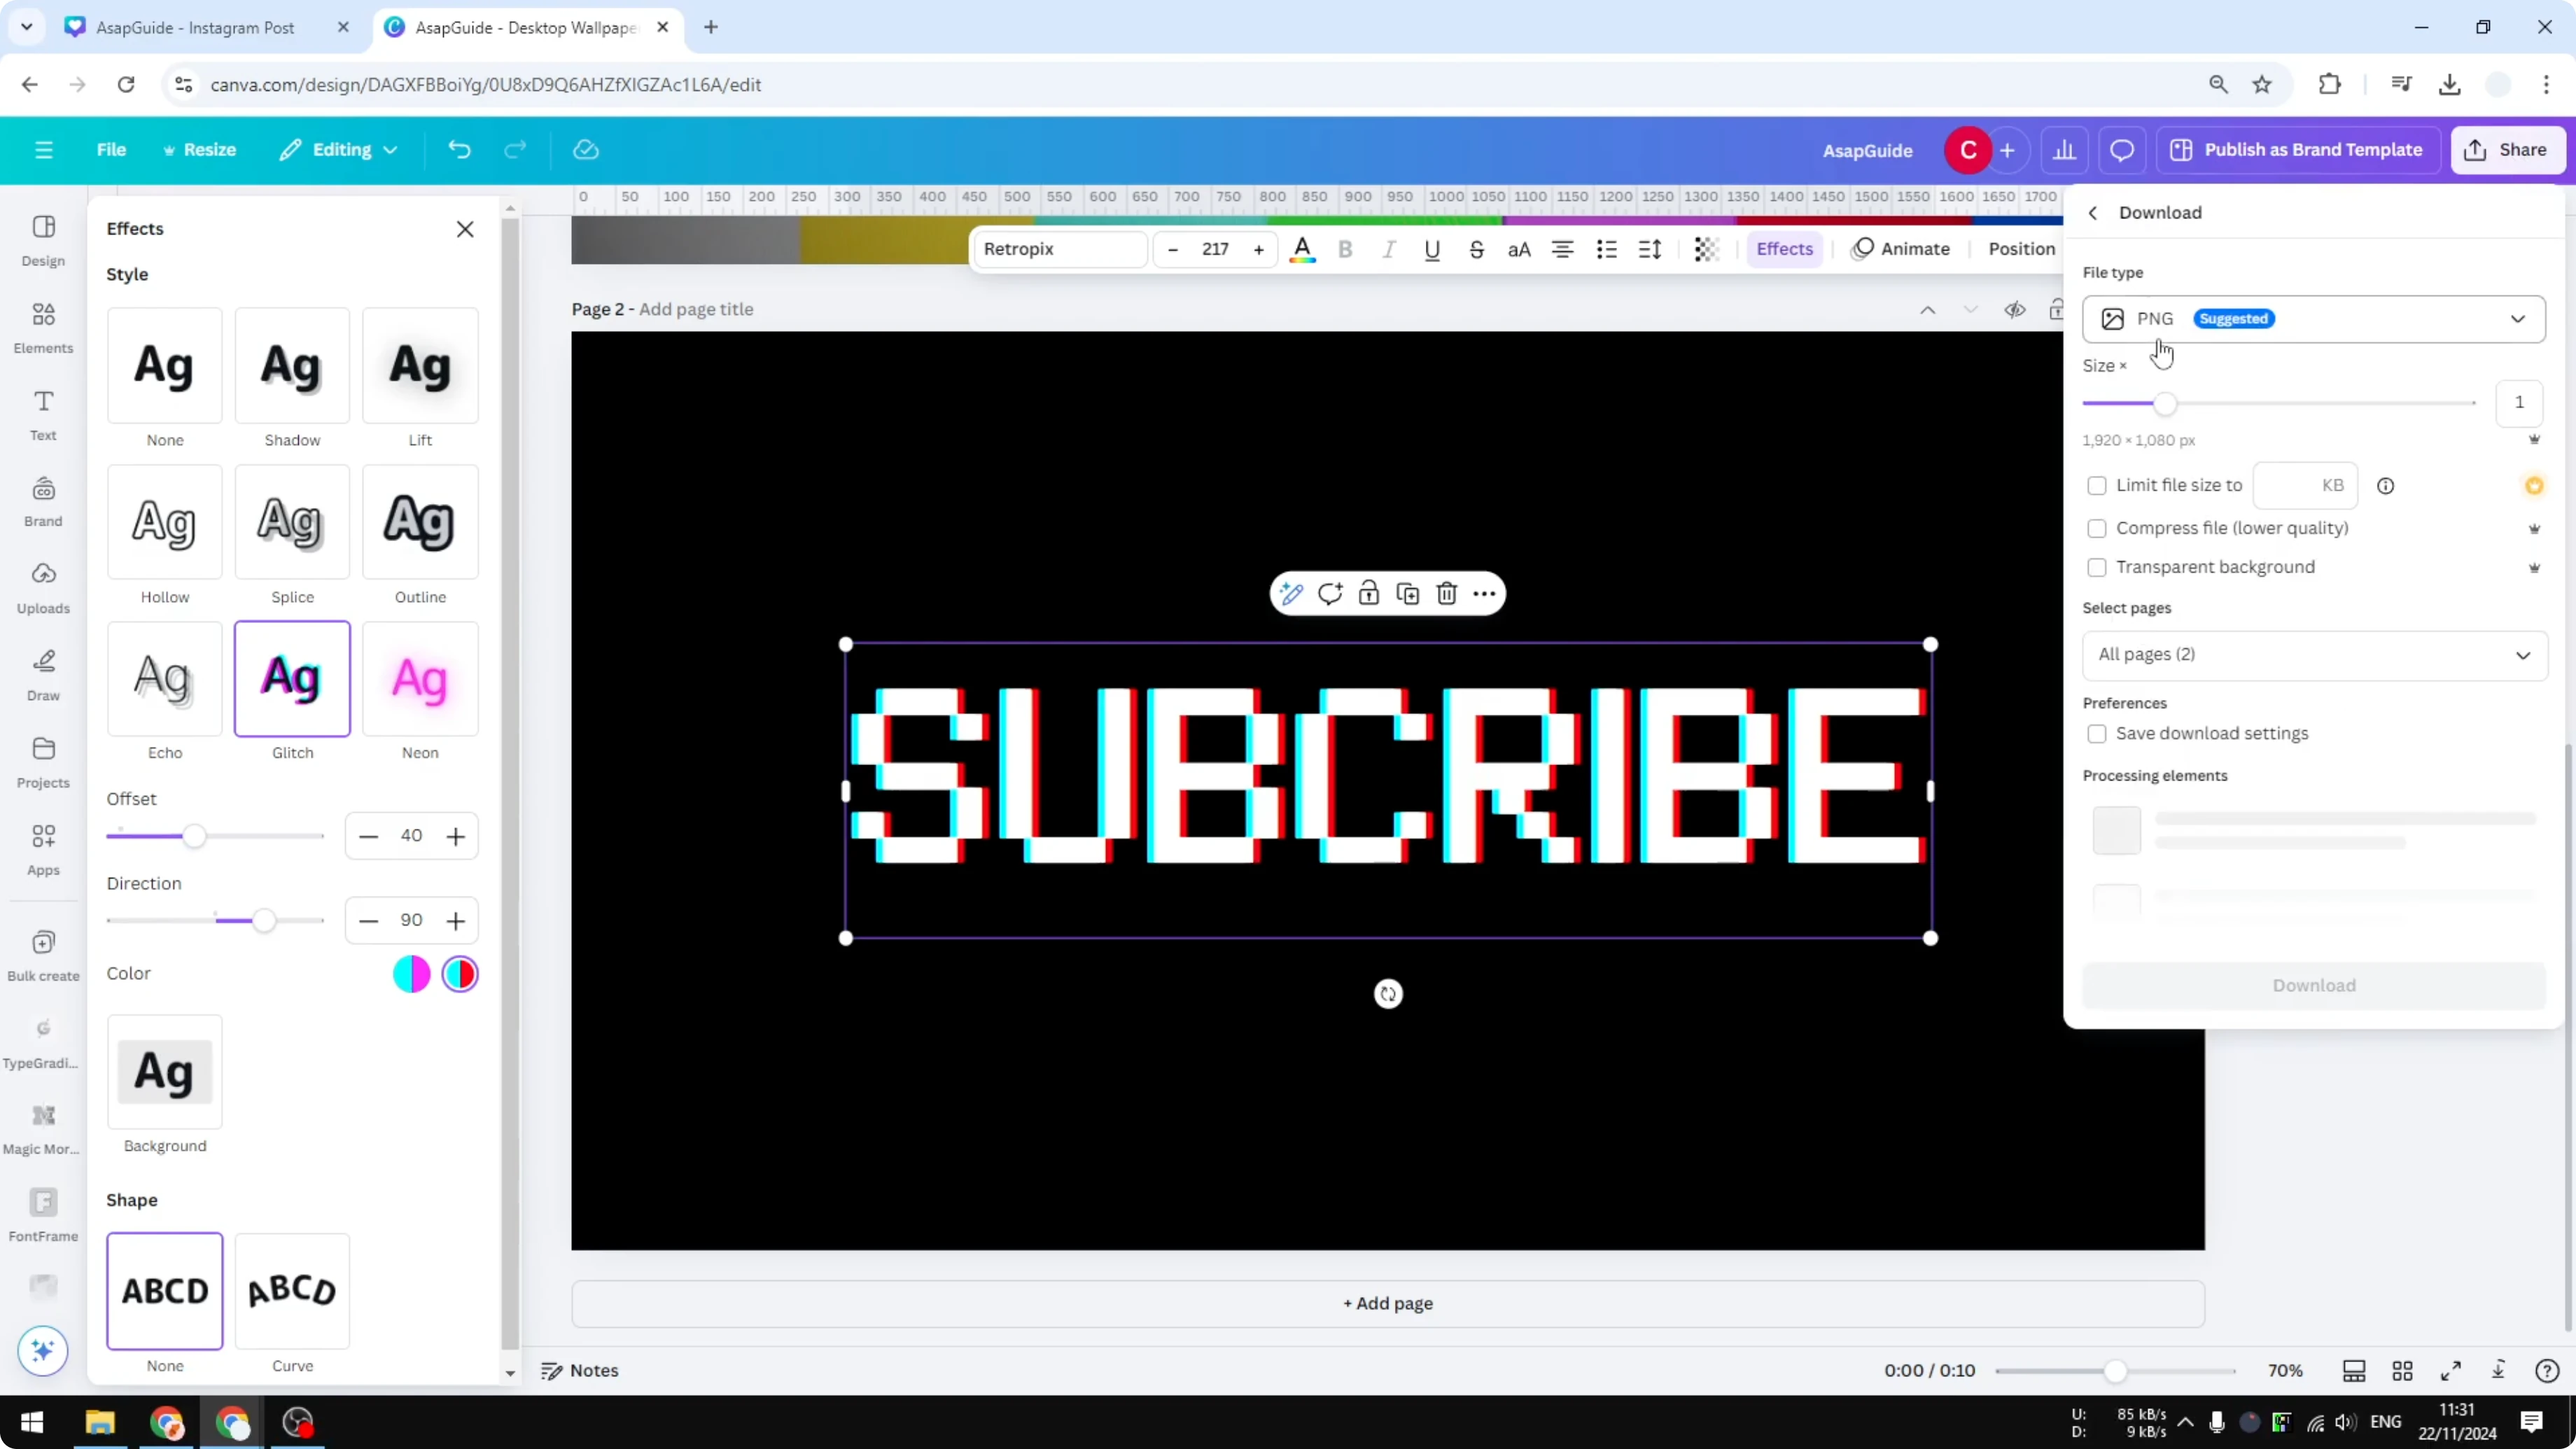The width and height of the screenshot is (2576, 1449).
Task: Open the File menu
Action: click(x=111, y=149)
